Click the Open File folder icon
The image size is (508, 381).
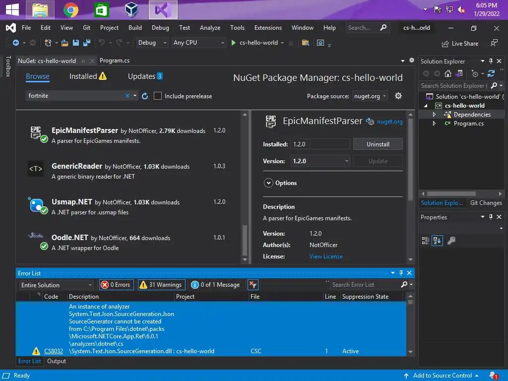[x=65, y=43]
